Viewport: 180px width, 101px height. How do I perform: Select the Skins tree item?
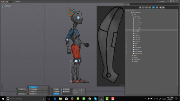point(135,56)
